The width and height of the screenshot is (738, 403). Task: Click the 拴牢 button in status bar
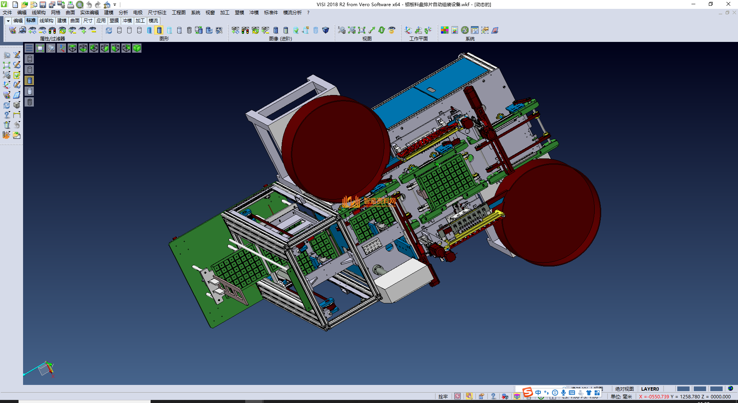(443, 396)
